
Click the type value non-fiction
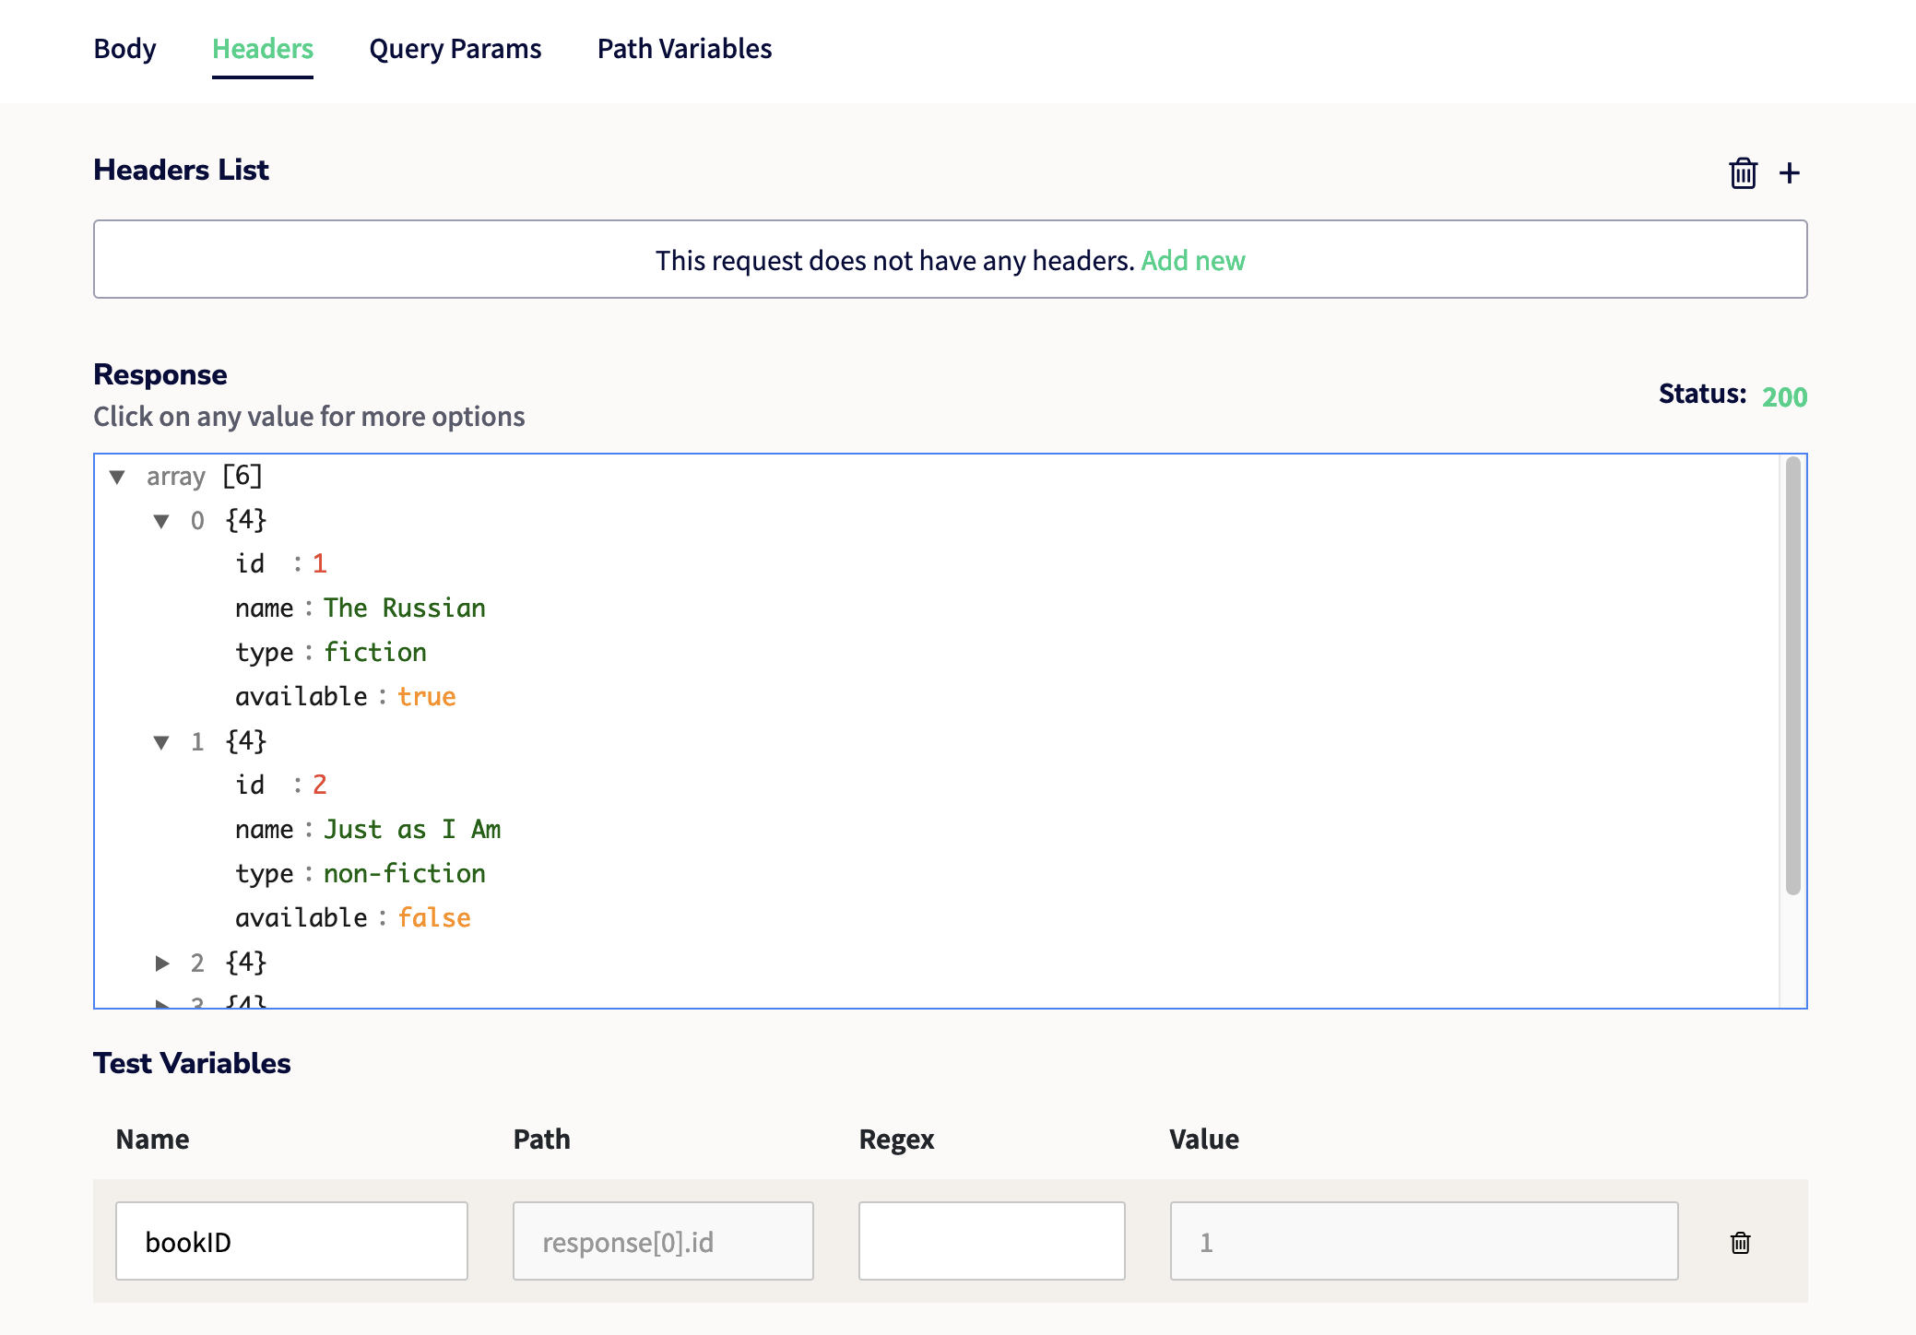coord(404,873)
